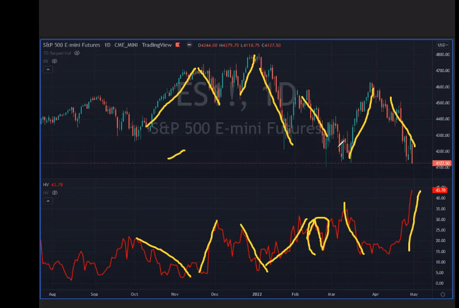
Task: Click the 10.00 label on HV scale
Action: pyautogui.click(x=441, y=262)
